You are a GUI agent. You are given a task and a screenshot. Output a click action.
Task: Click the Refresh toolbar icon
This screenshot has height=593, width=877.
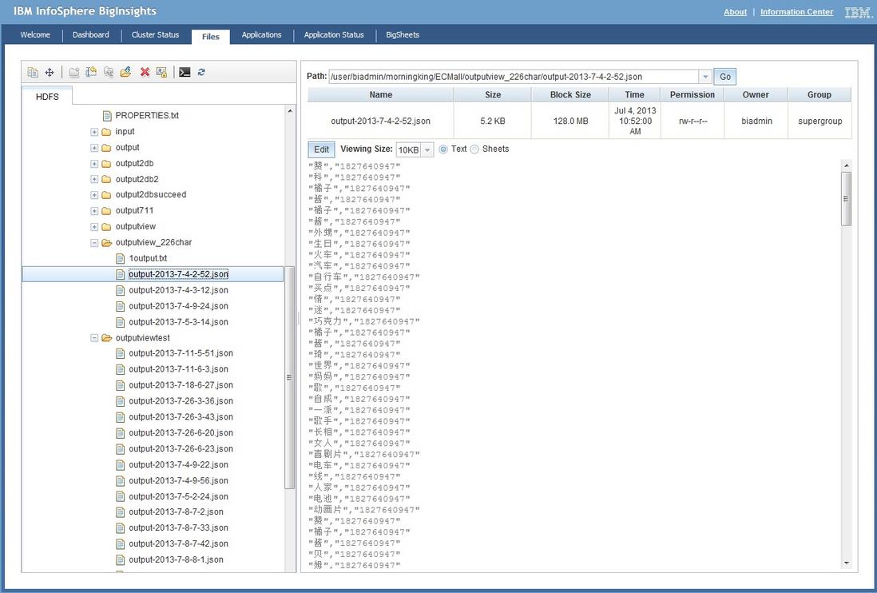click(201, 72)
